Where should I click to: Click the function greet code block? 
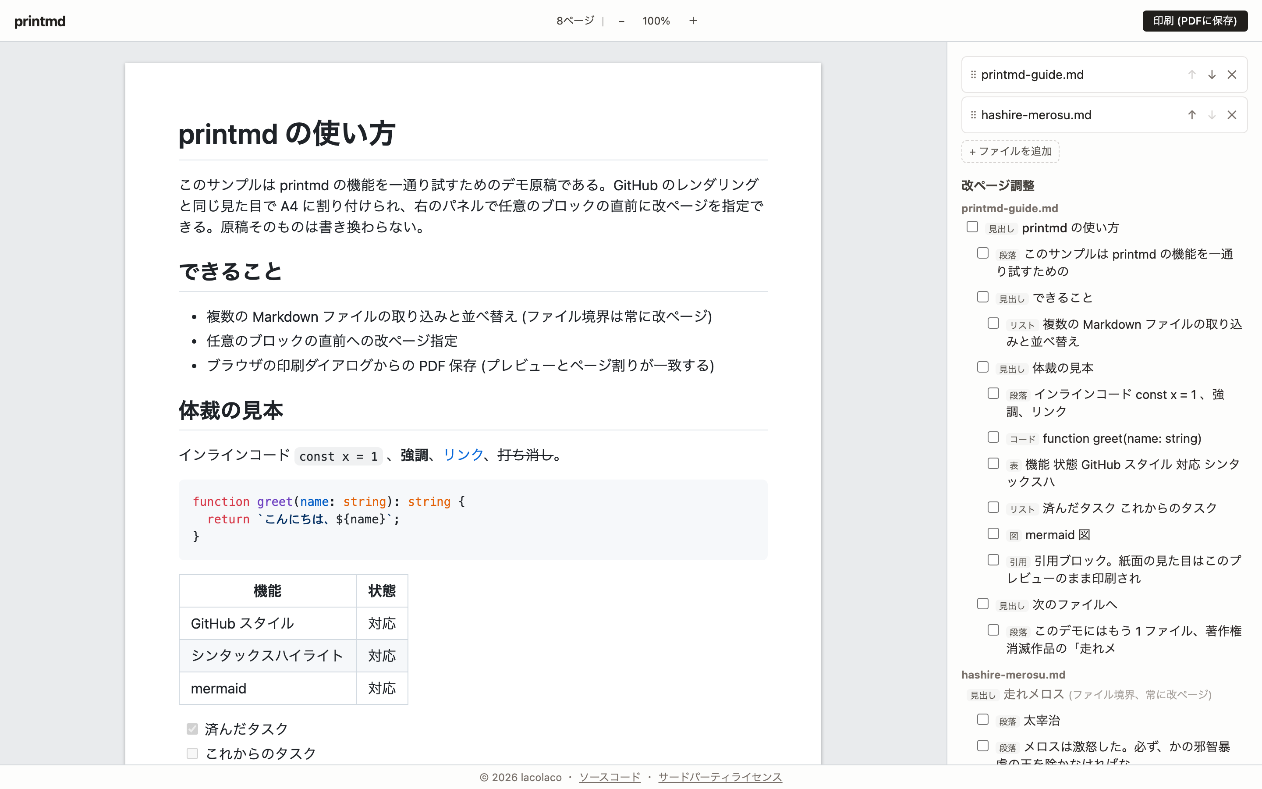(x=472, y=520)
